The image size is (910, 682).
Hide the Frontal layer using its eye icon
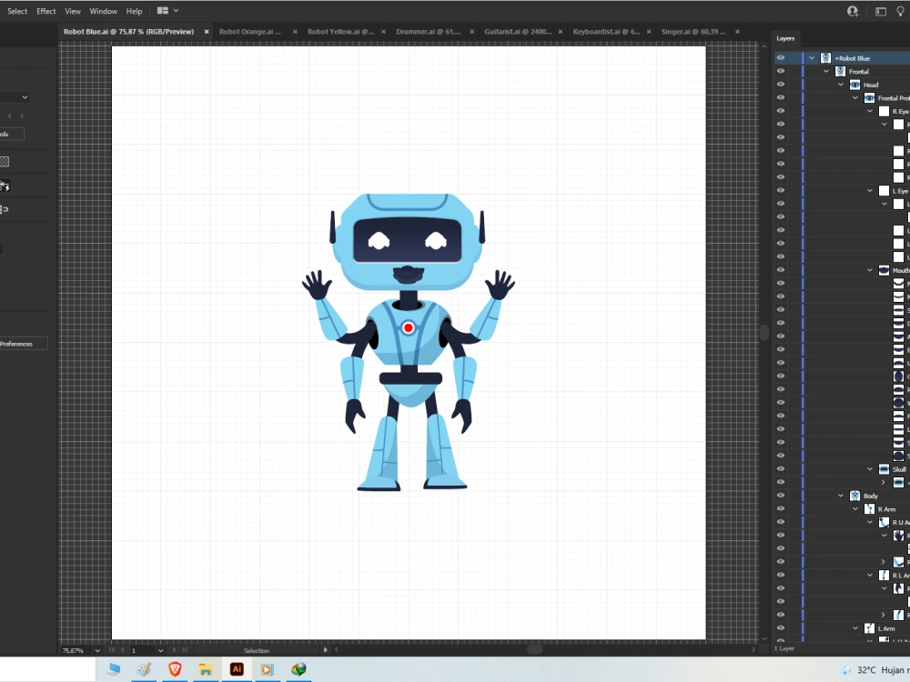780,71
